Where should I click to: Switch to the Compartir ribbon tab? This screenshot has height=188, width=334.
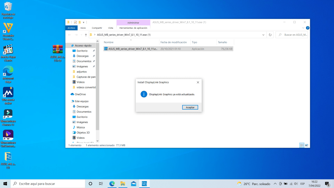pyautogui.click(x=97, y=28)
